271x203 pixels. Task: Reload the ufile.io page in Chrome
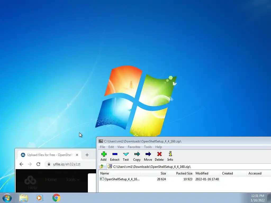[x=38, y=164]
